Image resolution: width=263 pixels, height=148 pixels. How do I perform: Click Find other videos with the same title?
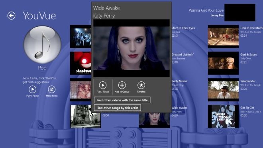(x=122, y=100)
